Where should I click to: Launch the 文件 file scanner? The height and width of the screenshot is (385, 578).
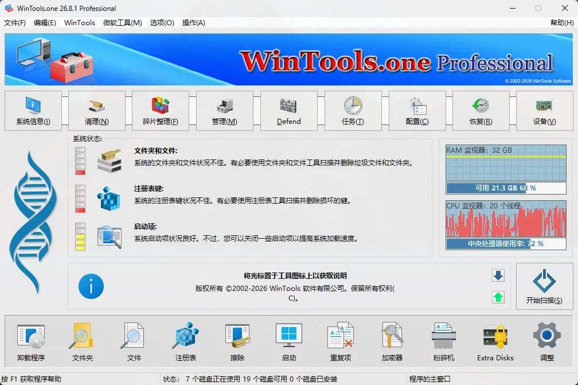[134, 341]
